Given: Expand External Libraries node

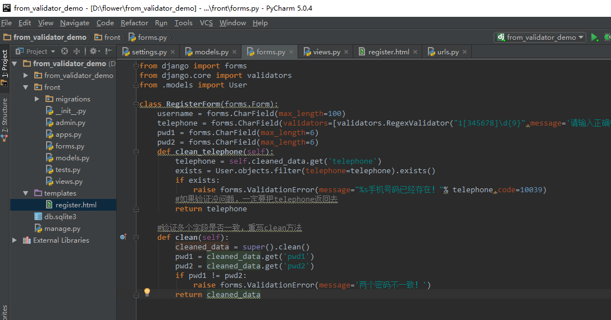Looking at the screenshot, I should click(x=15, y=240).
